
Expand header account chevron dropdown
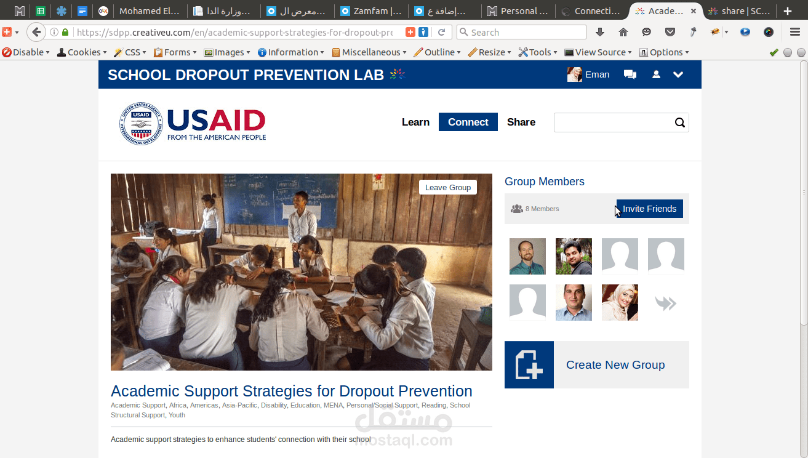[x=678, y=74]
